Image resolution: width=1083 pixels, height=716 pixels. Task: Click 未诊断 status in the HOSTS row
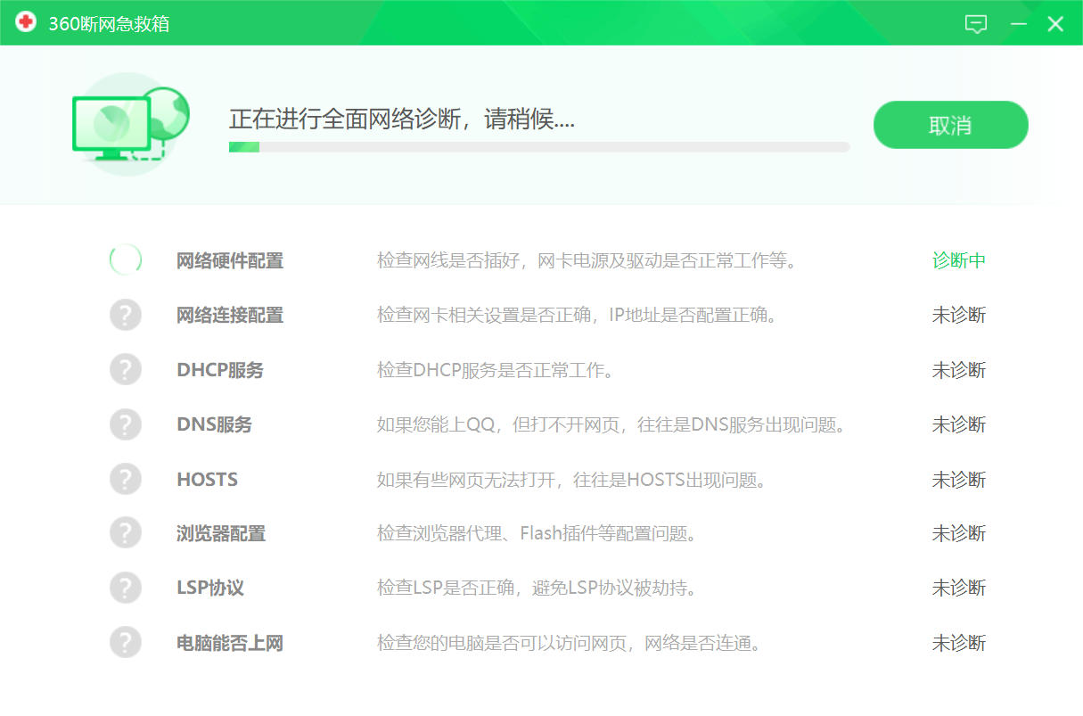click(958, 480)
